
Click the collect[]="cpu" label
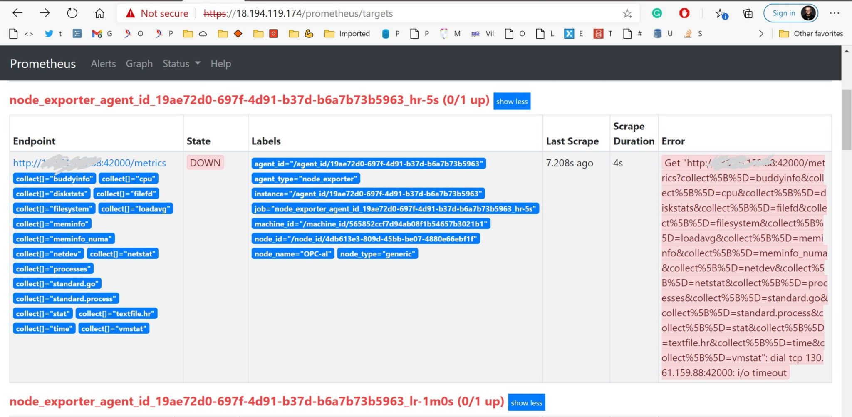[x=129, y=179]
